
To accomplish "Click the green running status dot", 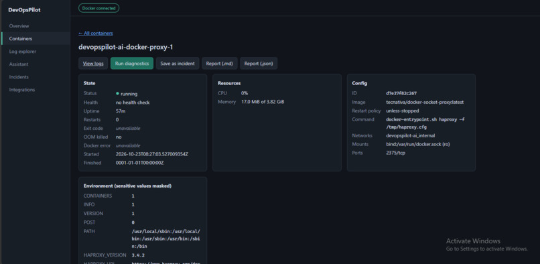I will click(117, 93).
